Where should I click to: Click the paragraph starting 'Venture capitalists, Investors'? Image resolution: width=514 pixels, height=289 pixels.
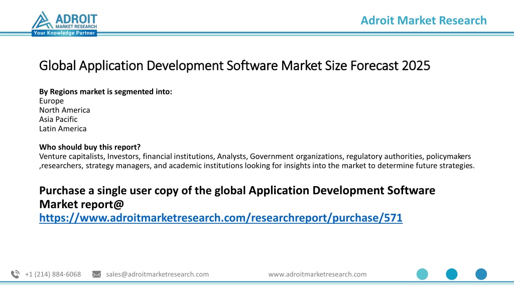point(256,161)
